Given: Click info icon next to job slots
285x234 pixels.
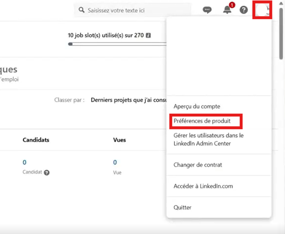Looking at the screenshot, I should 148,35.
